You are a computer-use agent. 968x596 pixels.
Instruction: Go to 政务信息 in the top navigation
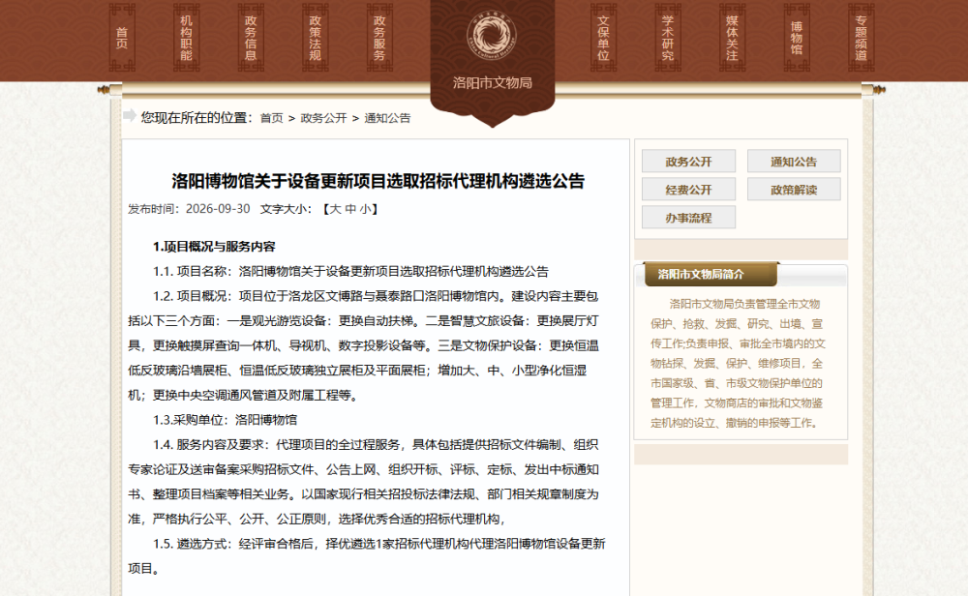tap(251, 38)
